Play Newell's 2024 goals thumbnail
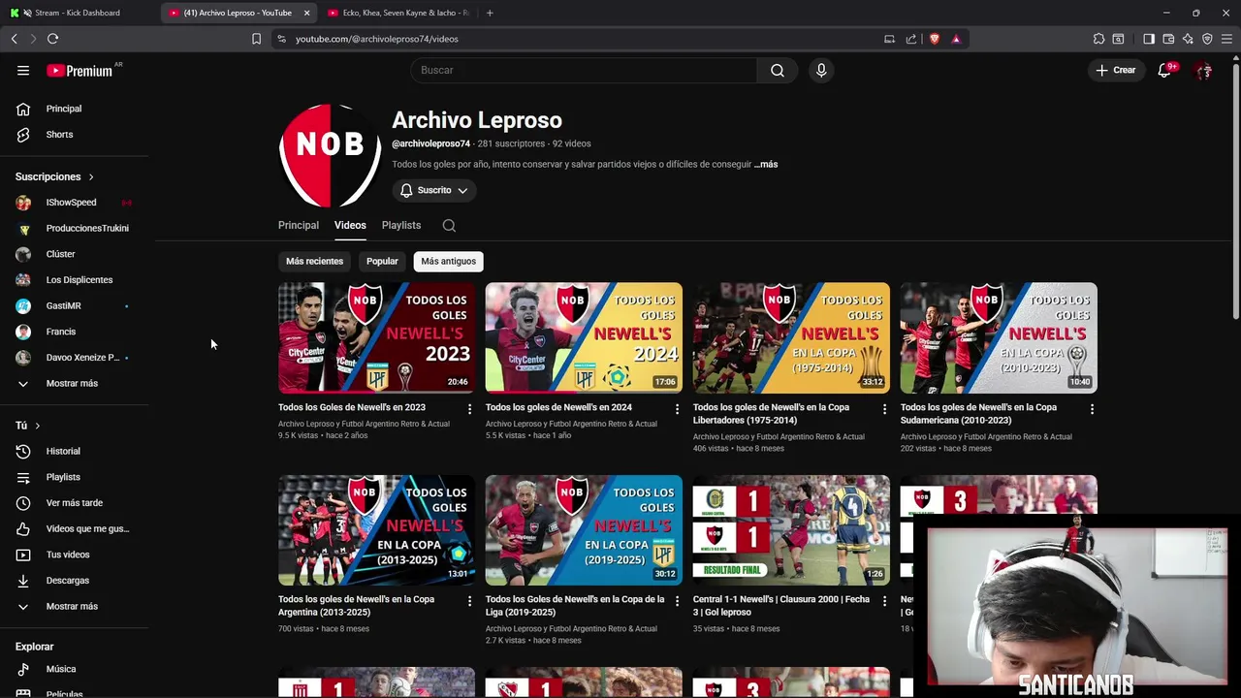This screenshot has height=698, width=1241. coord(584,337)
